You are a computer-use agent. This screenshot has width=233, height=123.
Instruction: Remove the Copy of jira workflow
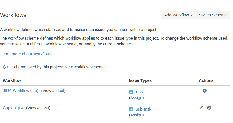click(x=209, y=108)
